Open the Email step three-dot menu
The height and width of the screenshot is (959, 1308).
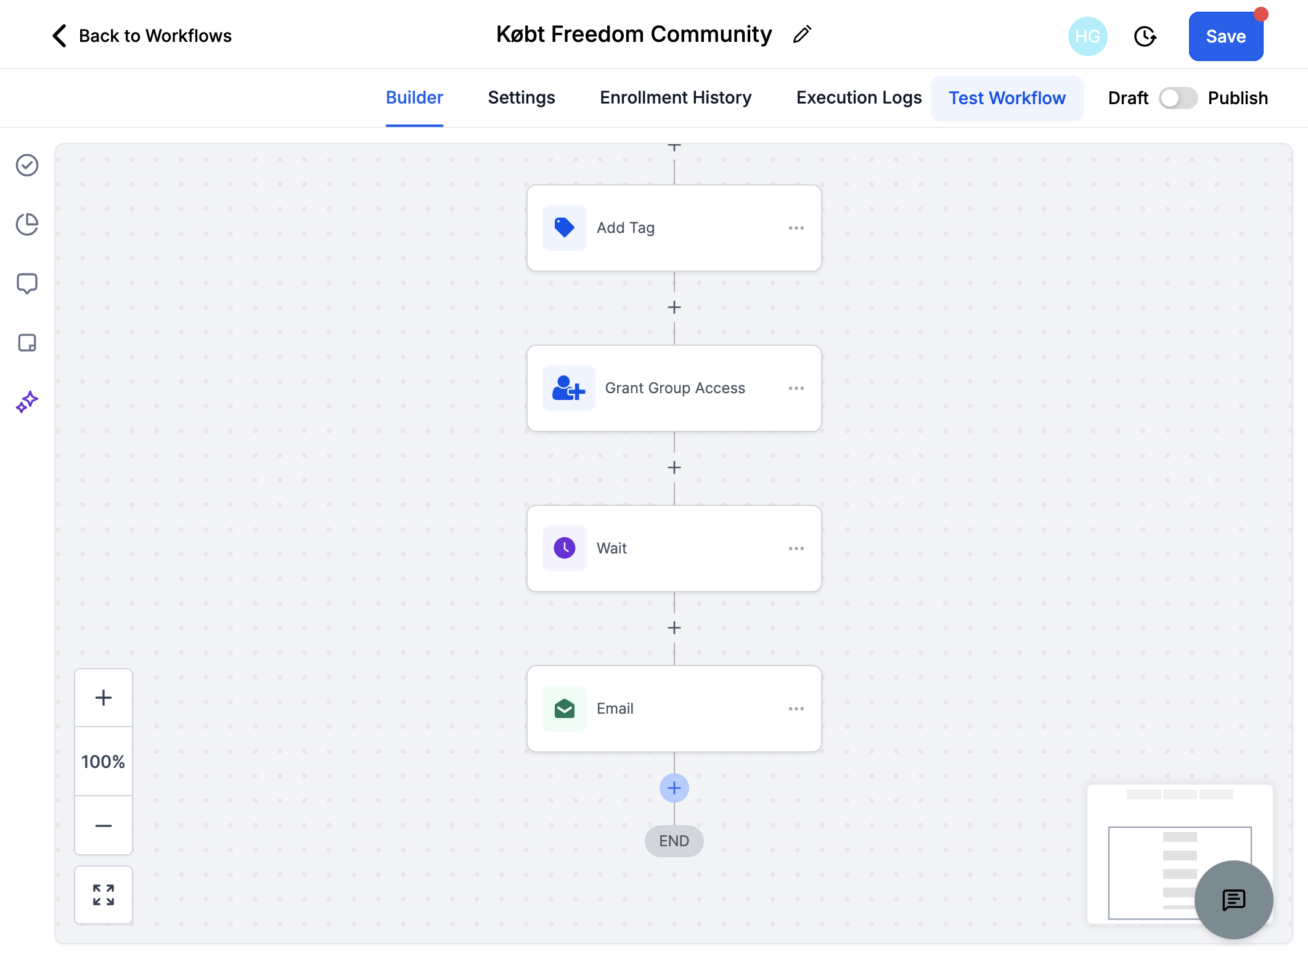pos(796,709)
